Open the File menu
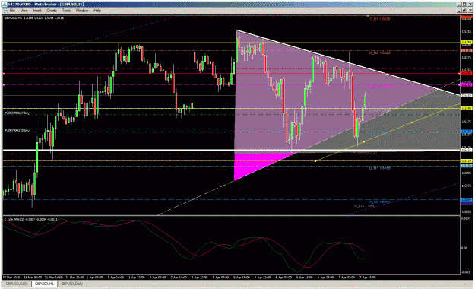The height and width of the screenshot is (289, 475). tap(12, 11)
